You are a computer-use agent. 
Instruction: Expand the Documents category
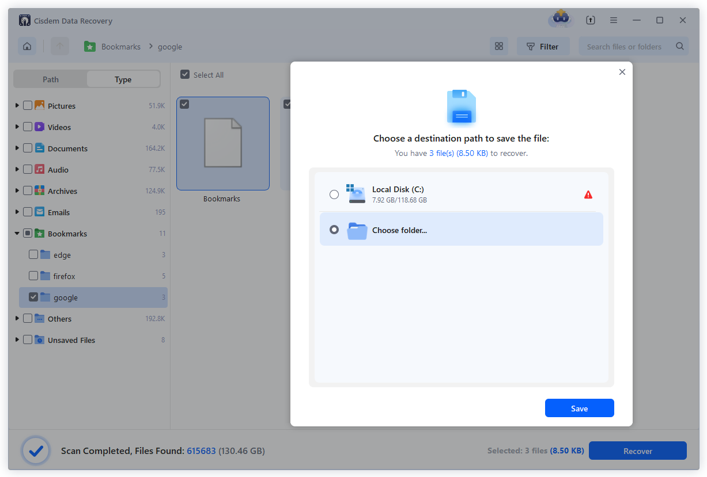[17, 148]
